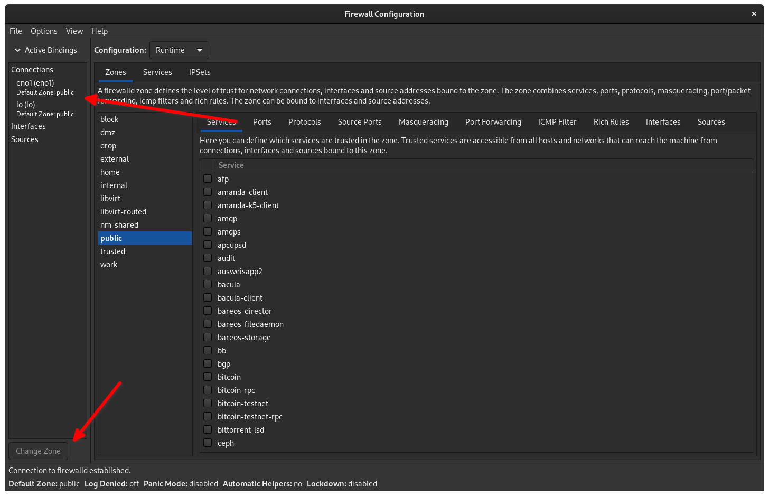This screenshot has height=496, width=769.
Task: Enable the afp service checkbox
Action: 207,179
